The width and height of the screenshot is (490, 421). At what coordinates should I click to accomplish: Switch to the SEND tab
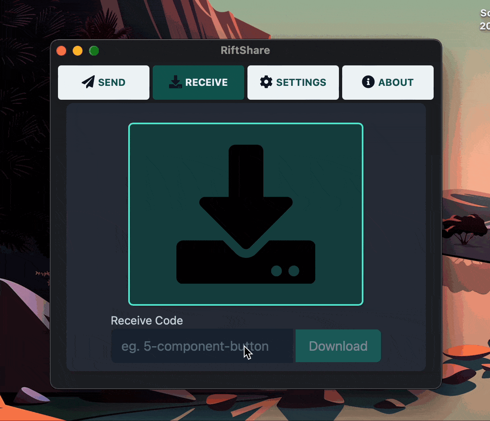[x=104, y=83]
